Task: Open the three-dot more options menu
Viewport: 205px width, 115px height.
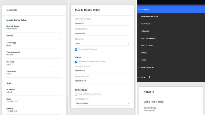Action: [149, 77]
